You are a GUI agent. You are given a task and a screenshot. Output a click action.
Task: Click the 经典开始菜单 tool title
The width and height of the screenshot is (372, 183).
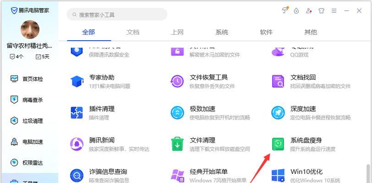[x=208, y=172]
